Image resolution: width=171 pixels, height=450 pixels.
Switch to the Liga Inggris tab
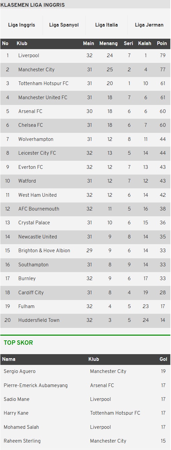click(x=21, y=25)
